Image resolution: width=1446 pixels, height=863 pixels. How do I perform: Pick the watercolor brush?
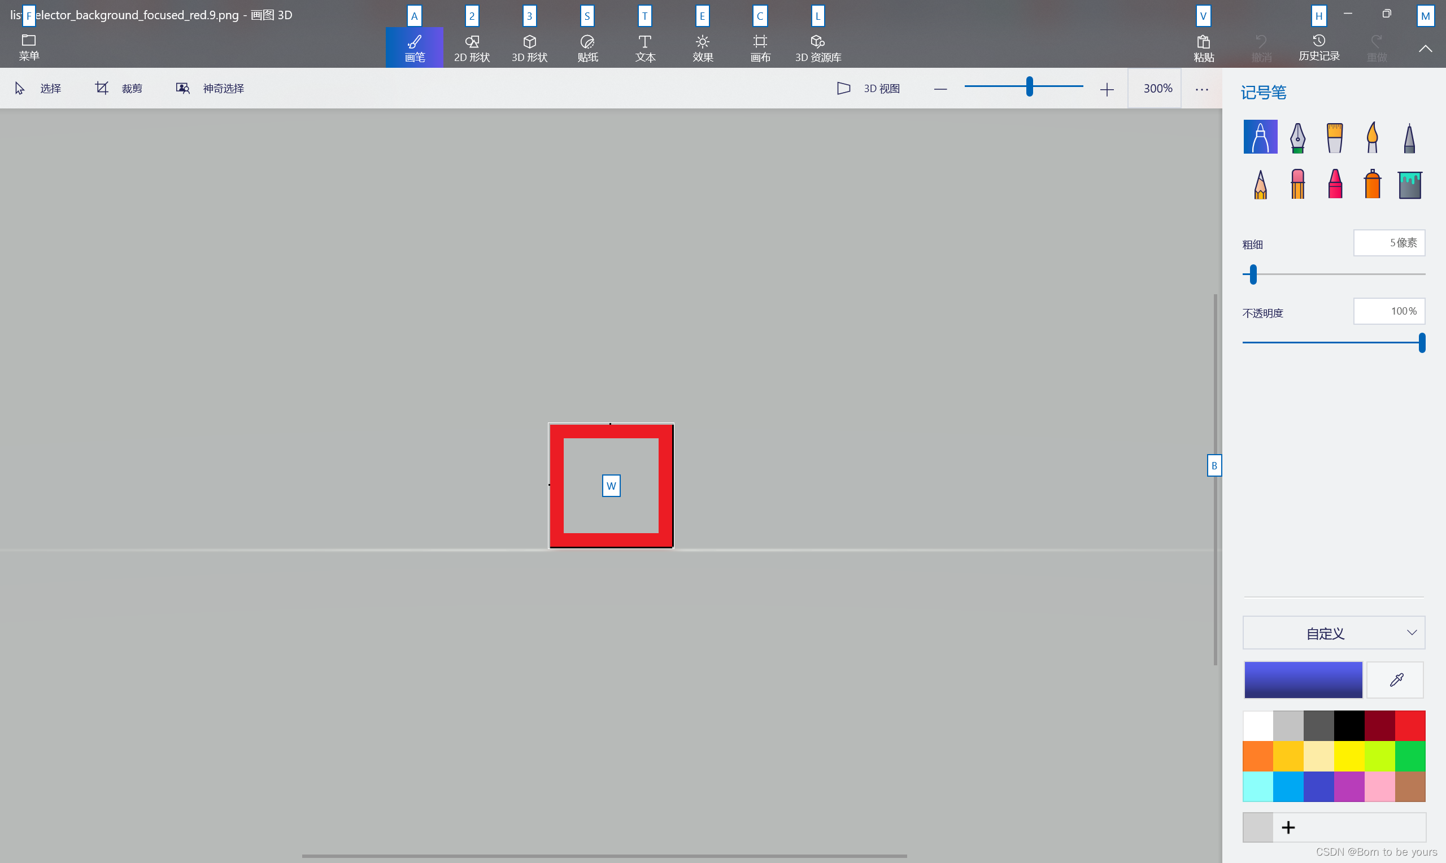tap(1371, 138)
